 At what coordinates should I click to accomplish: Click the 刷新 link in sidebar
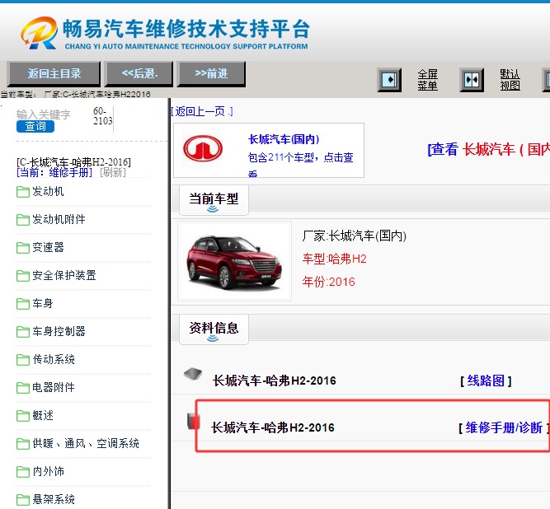pos(113,172)
